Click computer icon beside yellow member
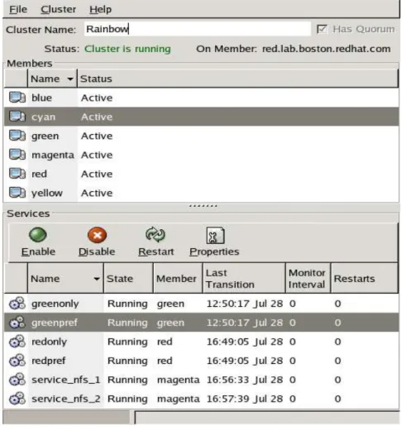This screenshot has height=426, width=401. click(x=17, y=193)
